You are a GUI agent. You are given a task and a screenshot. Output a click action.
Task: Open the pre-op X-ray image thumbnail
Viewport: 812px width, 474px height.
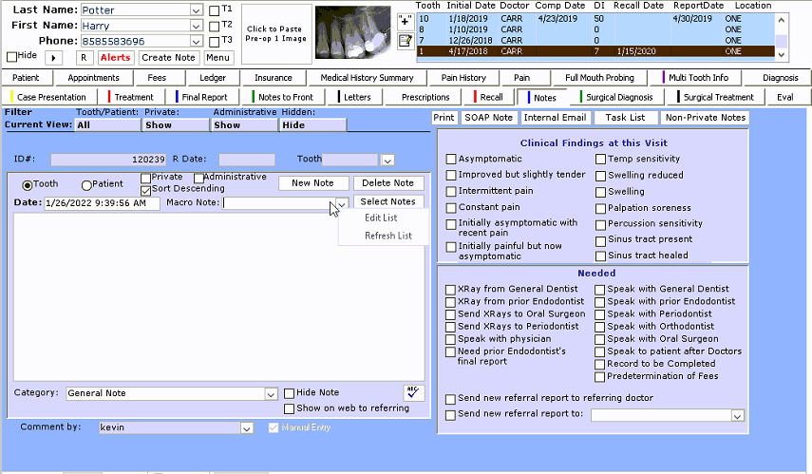(x=352, y=30)
